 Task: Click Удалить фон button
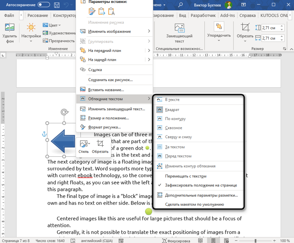point(10,33)
